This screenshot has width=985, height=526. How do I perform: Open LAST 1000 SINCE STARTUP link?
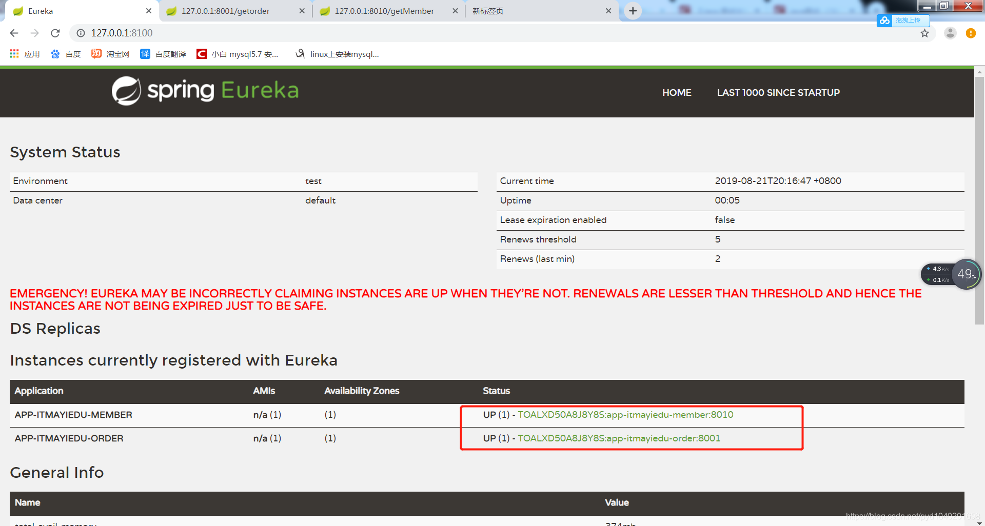[778, 93]
